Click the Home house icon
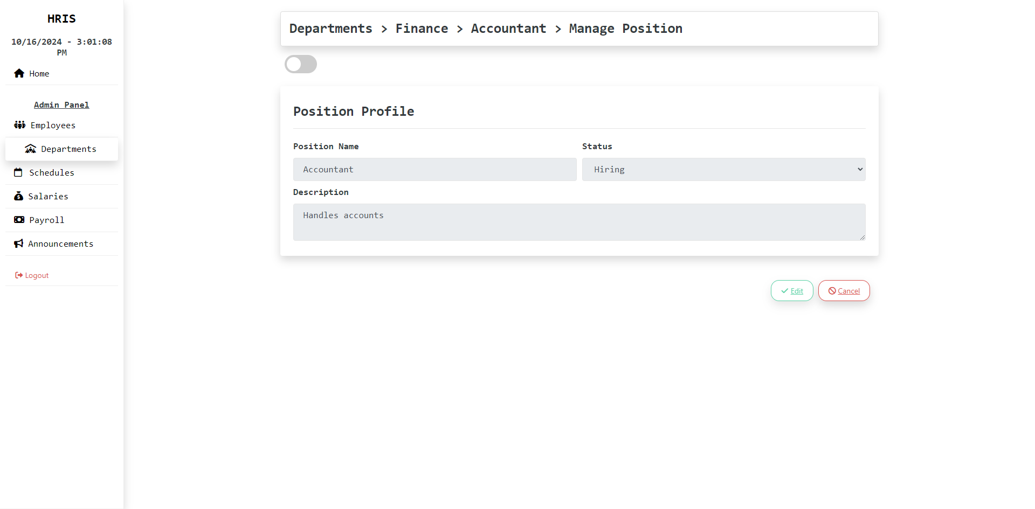This screenshot has width=1035, height=509. click(x=19, y=73)
